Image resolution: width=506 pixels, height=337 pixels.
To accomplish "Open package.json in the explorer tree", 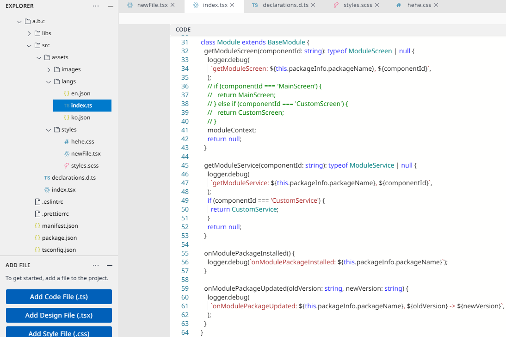I will coord(59,238).
